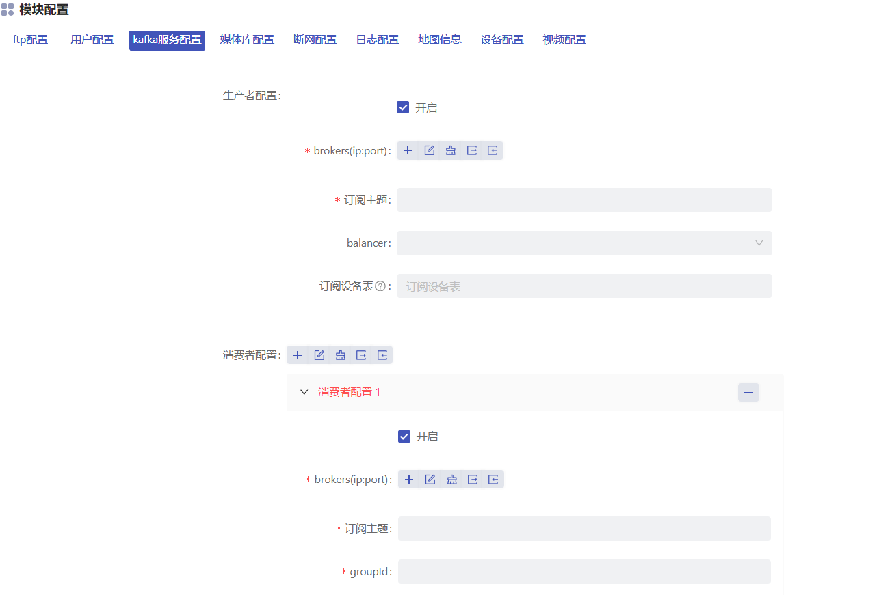This screenshot has width=892, height=595.
Task: Click clear broom icon in 消费者配置 1 brokers toolbar
Action: [451, 480]
